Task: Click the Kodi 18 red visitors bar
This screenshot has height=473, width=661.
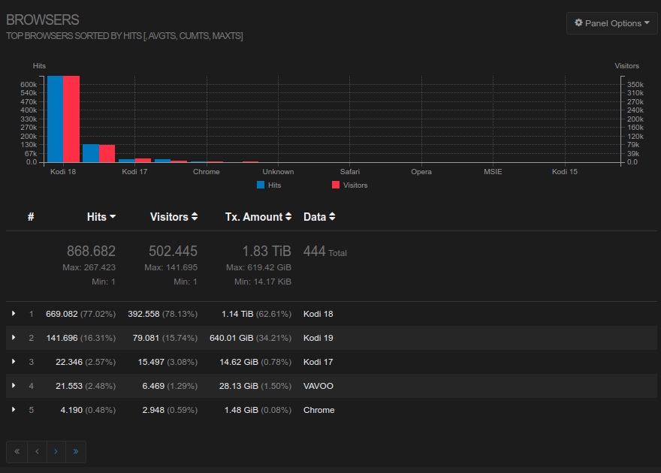Action: coord(71,119)
